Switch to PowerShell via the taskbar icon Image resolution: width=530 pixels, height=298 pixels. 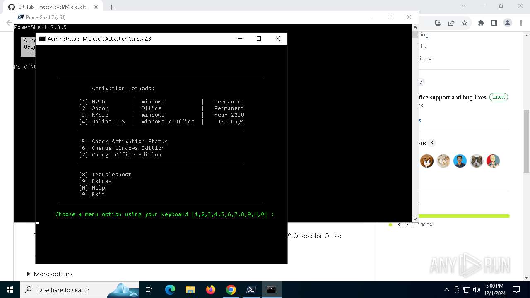pyautogui.click(x=251, y=290)
